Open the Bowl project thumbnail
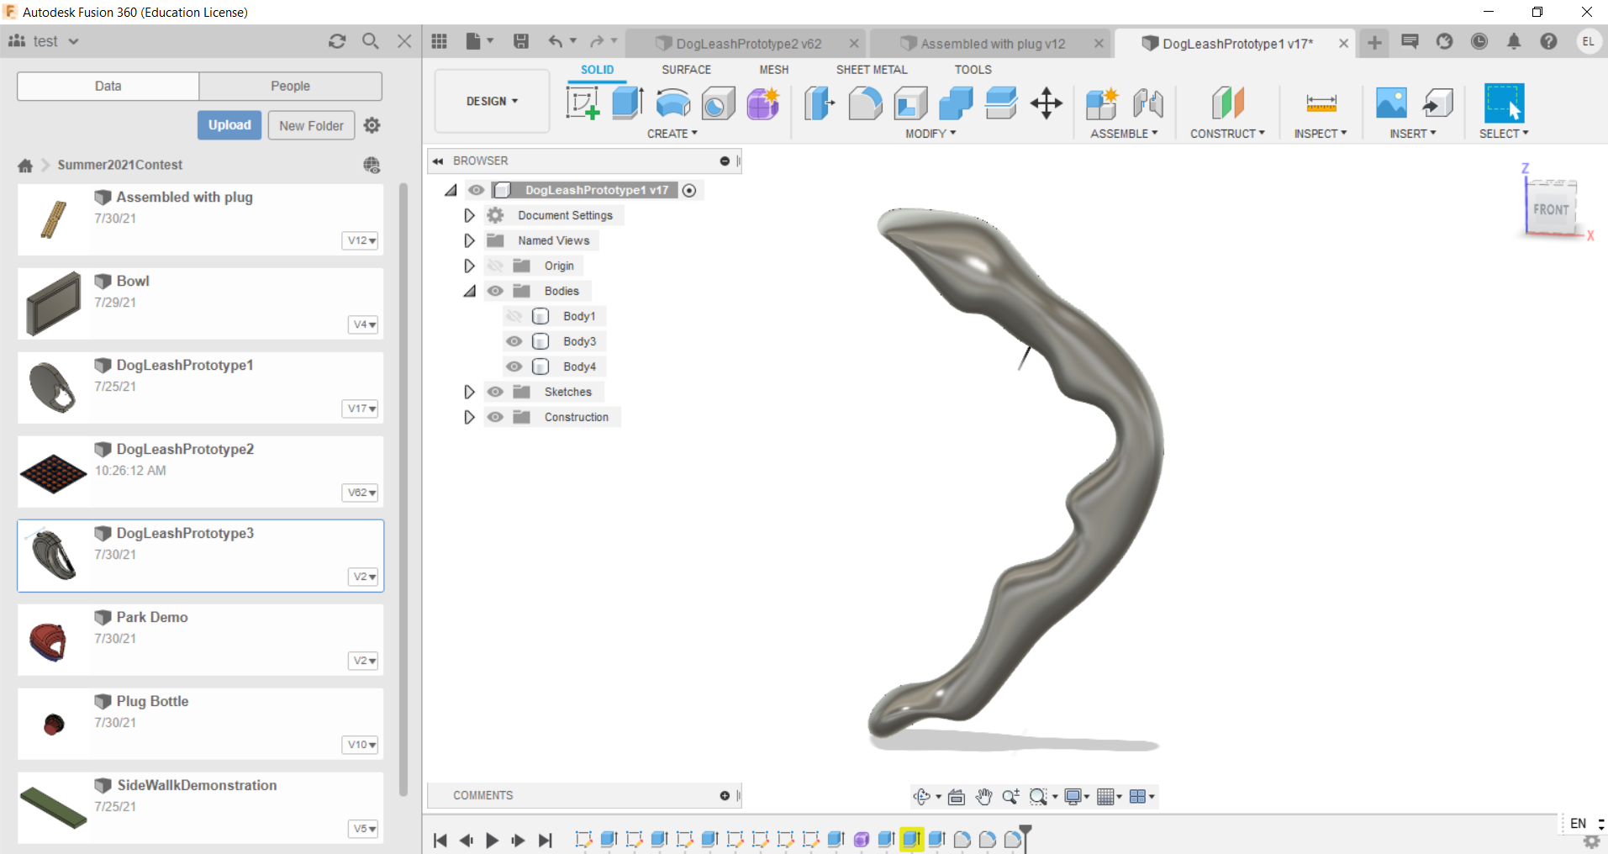The width and height of the screenshot is (1608, 854). pyautogui.click(x=52, y=303)
